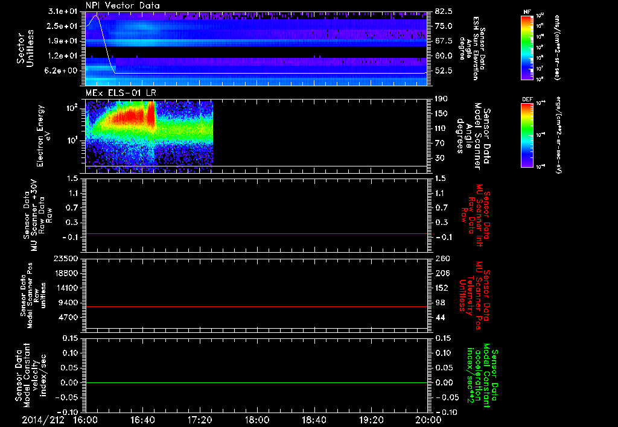The width and height of the screenshot is (618, 427).
Task: Click the red telemetry line in the scanner position panel
Action: click(x=256, y=306)
